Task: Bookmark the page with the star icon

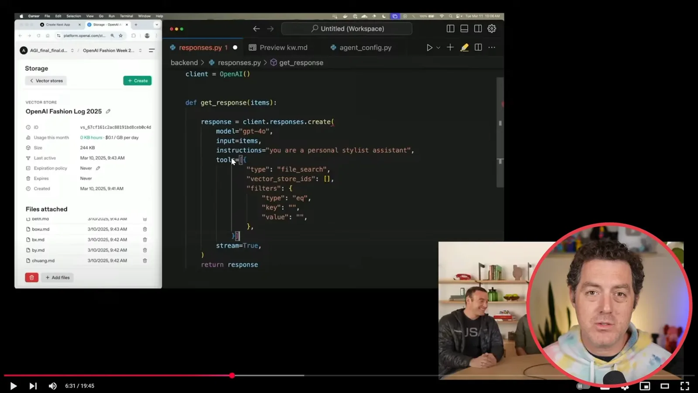Action: tap(121, 36)
